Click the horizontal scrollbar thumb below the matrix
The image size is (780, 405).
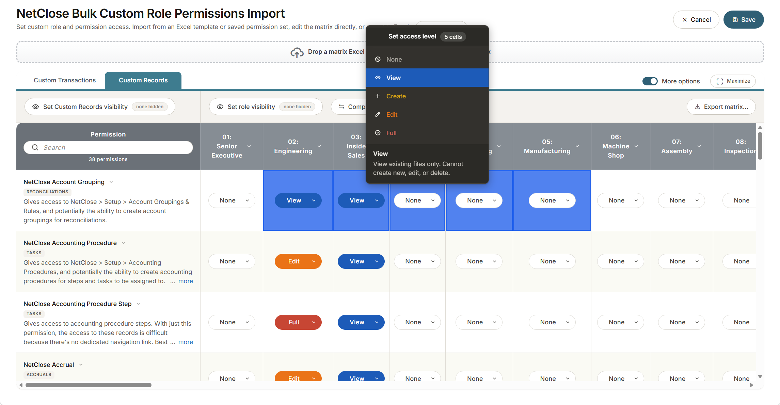pyautogui.click(x=89, y=385)
